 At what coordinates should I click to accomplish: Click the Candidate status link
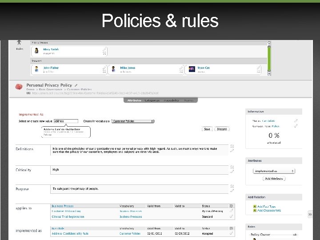268,121
